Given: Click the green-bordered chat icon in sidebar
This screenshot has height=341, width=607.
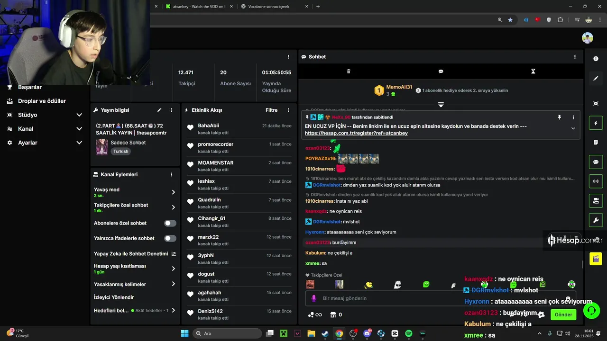Looking at the screenshot, I should tap(596, 162).
